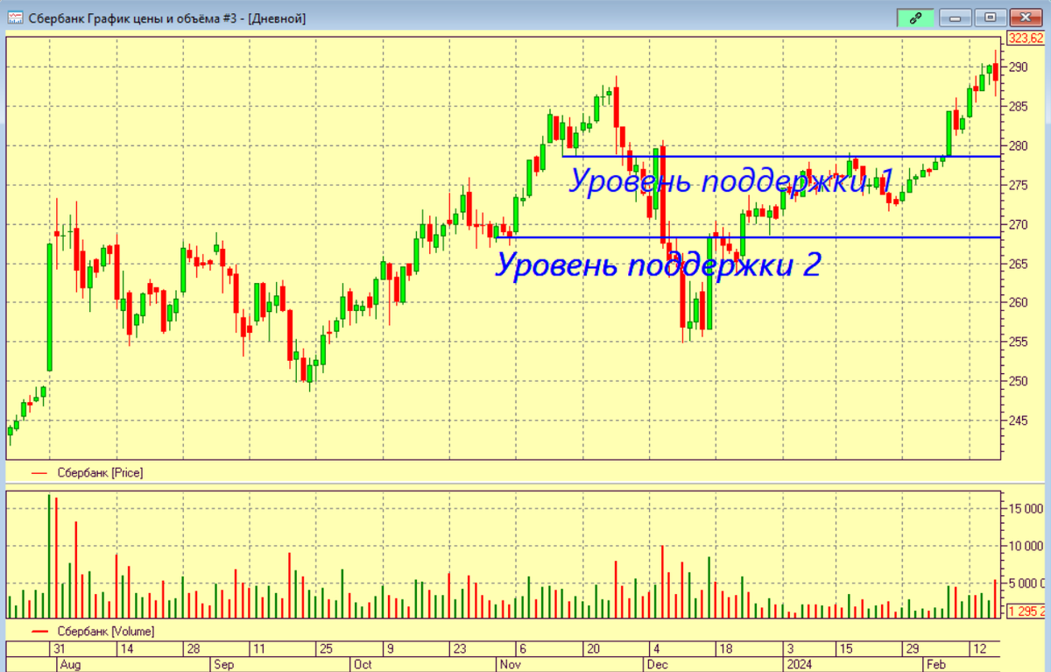The image size is (1051, 672).
Task: Click date label 9 on time axis
Action: pos(389,648)
